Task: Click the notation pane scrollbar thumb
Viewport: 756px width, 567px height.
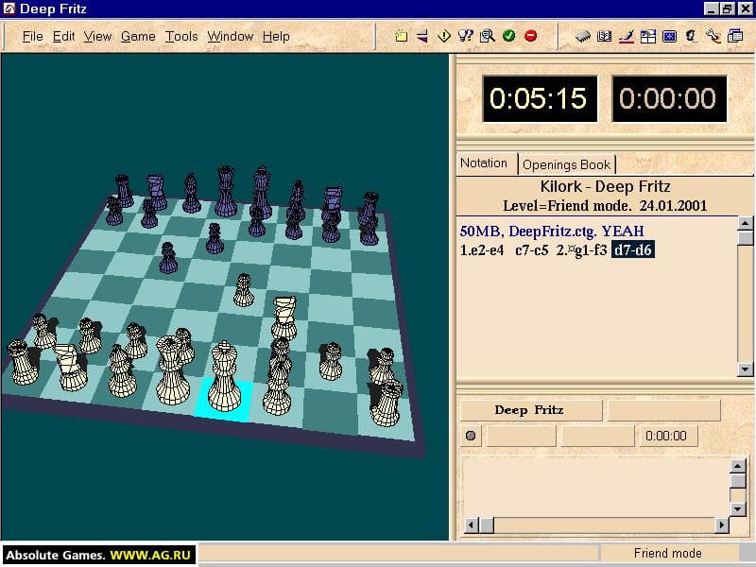Action: point(745,239)
